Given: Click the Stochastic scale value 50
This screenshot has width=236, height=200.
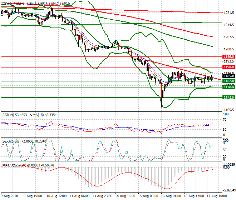Looking at the screenshot, I should [225, 150].
